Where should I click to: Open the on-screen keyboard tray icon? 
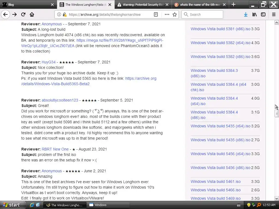[x=239, y=205]
